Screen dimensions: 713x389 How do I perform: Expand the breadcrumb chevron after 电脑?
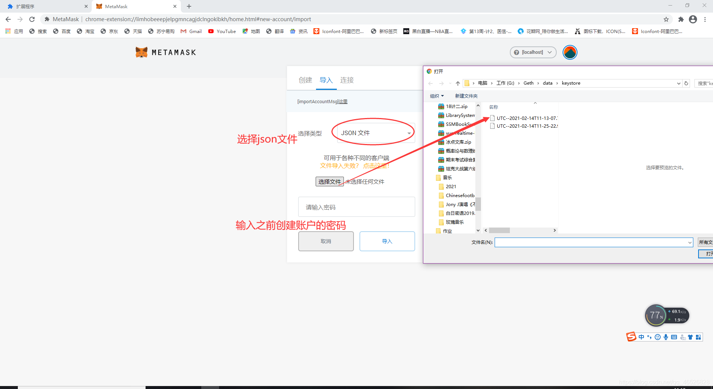pyautogui.click(x=492, y=83)
